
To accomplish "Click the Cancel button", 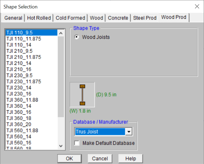I will point(100,159).
